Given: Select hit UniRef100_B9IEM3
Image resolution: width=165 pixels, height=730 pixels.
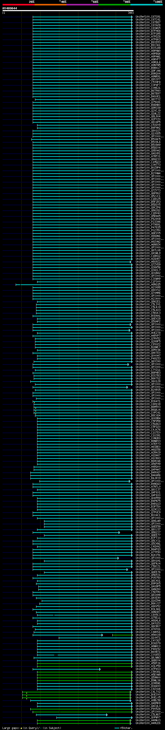Looking at the screenshot, I should point(148,42).
